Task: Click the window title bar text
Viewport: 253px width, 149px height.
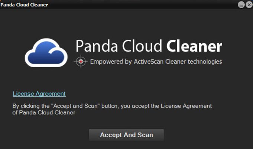Action: coord(24,5)
